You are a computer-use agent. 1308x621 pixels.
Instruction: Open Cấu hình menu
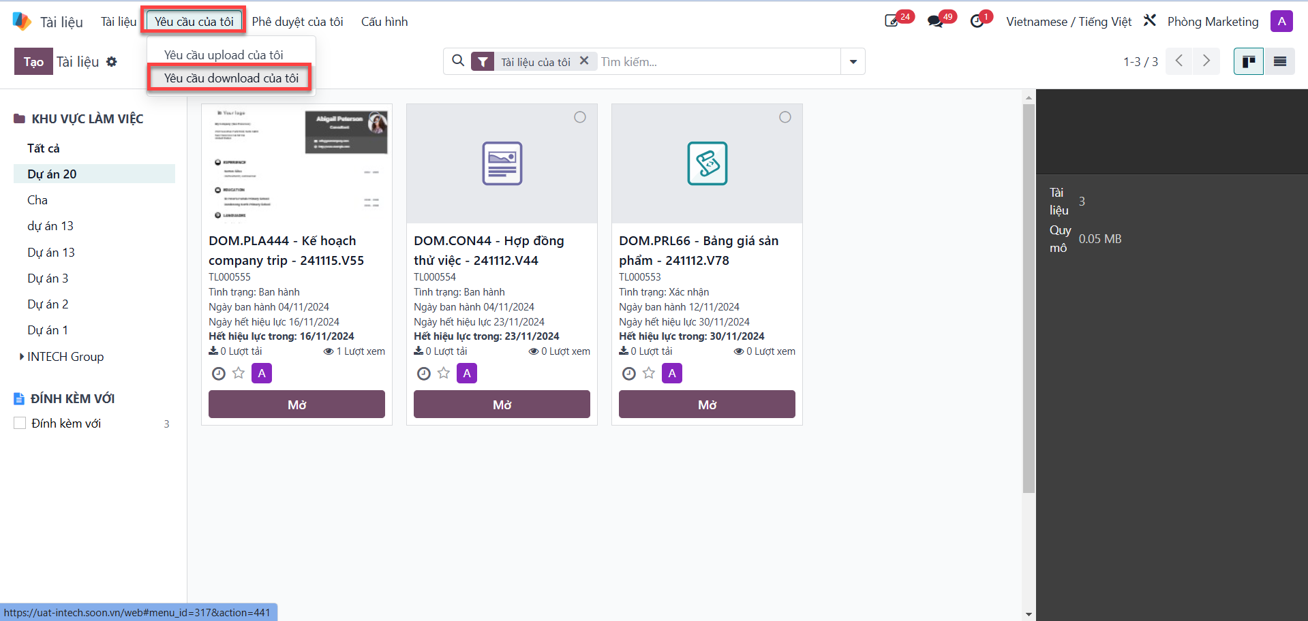[x=384, y=22]
